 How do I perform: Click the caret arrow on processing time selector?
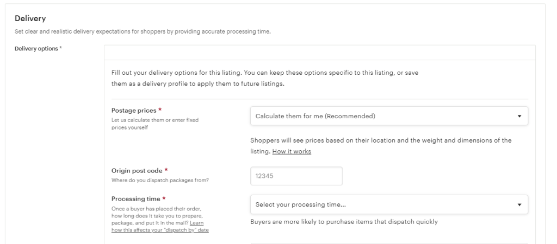click(519, 205)
